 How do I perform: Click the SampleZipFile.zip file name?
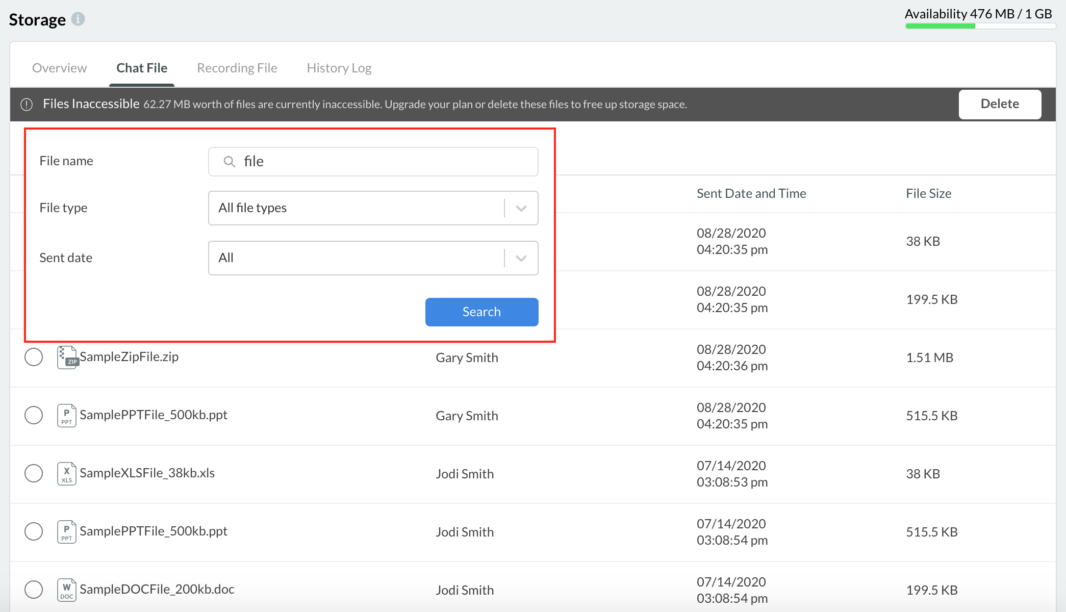[x=129, y=357]
